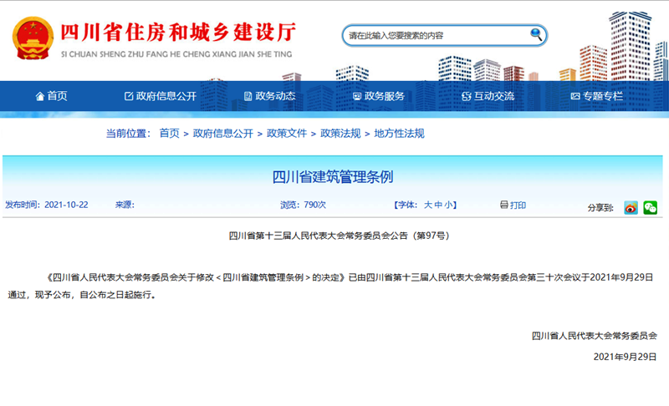Click the printer icon beside 打印
The height and width of the screenshot is (406, 669).
503,205
